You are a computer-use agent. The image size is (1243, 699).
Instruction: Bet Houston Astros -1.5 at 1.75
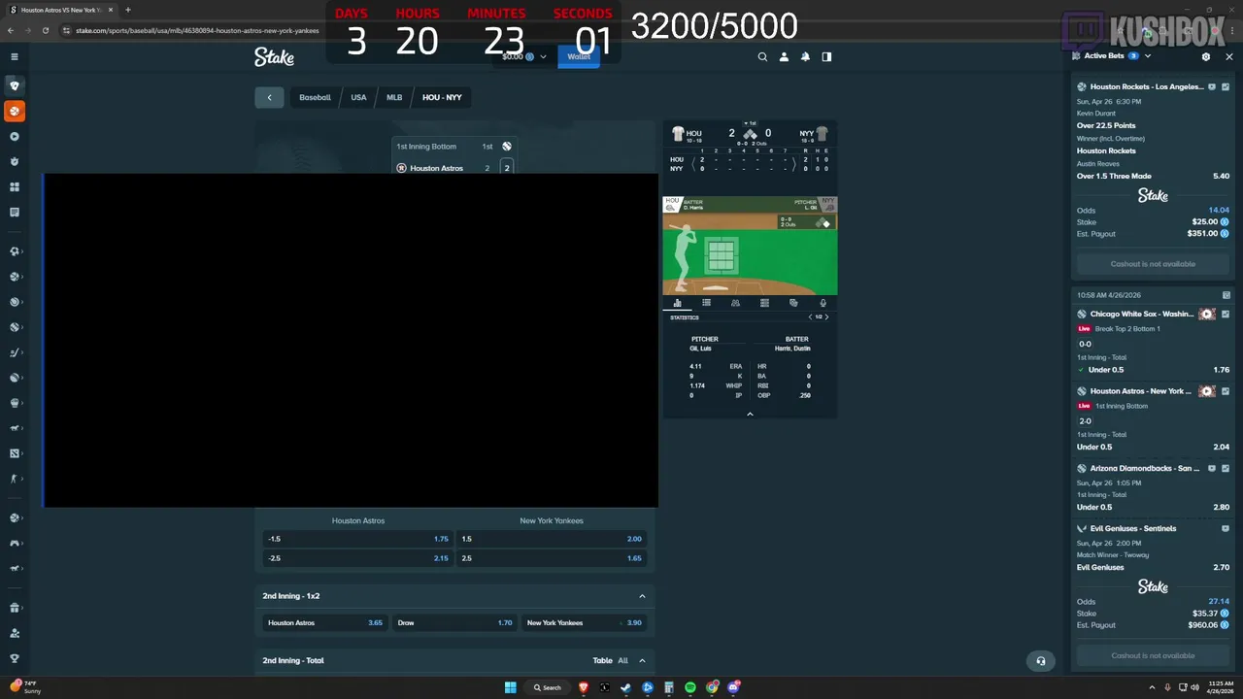(x=358, y=539)
